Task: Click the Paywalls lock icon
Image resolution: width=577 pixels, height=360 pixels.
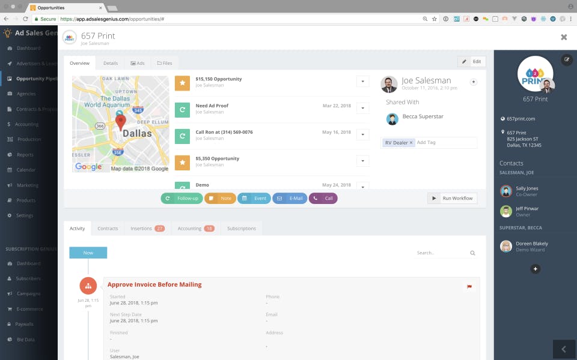Action: coord(9,324)
